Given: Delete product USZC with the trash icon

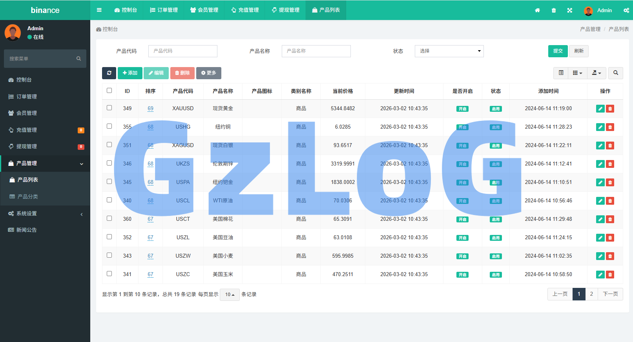Looking at the screenshot, I should [610, 275].
